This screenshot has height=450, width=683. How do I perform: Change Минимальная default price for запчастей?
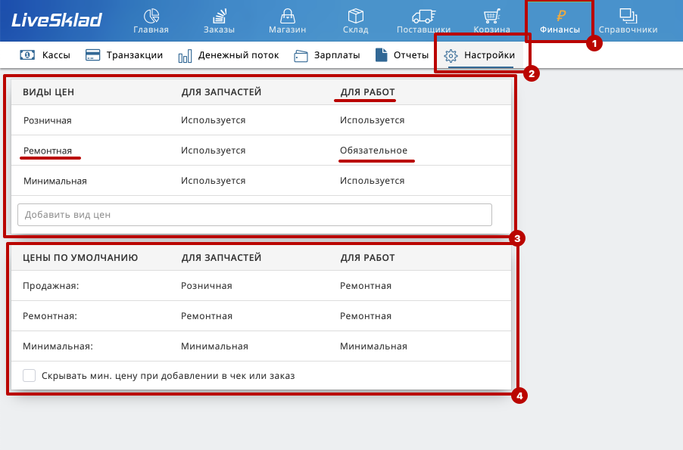(x=215, y=346)
